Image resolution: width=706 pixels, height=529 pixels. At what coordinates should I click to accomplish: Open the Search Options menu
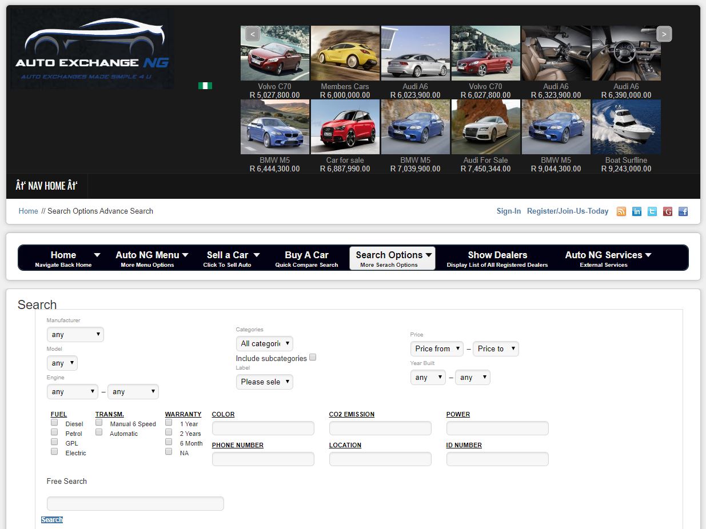pos(392,258)
